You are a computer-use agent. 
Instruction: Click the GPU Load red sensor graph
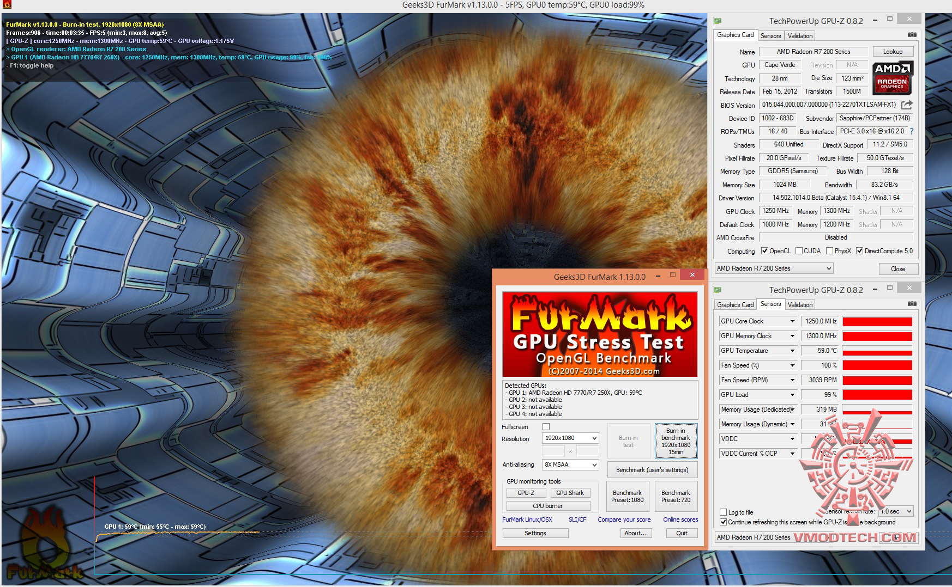(877, 395)
